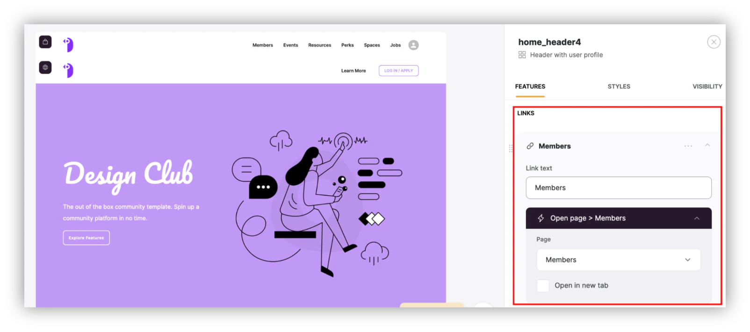This screenshot has height=332, width=750.
Task: Collapse the Members link section chevron
Action: click(707, 145)
